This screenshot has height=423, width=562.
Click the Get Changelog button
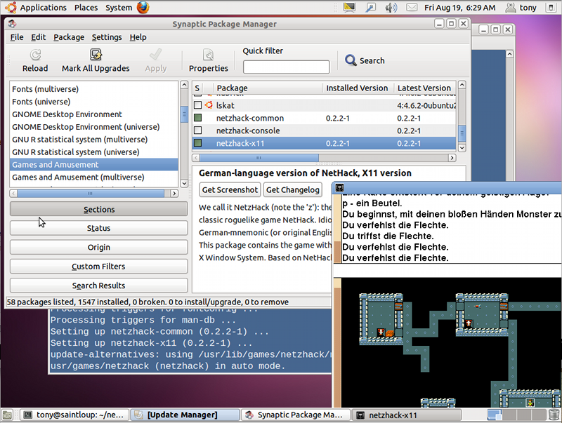coord(293,189)
